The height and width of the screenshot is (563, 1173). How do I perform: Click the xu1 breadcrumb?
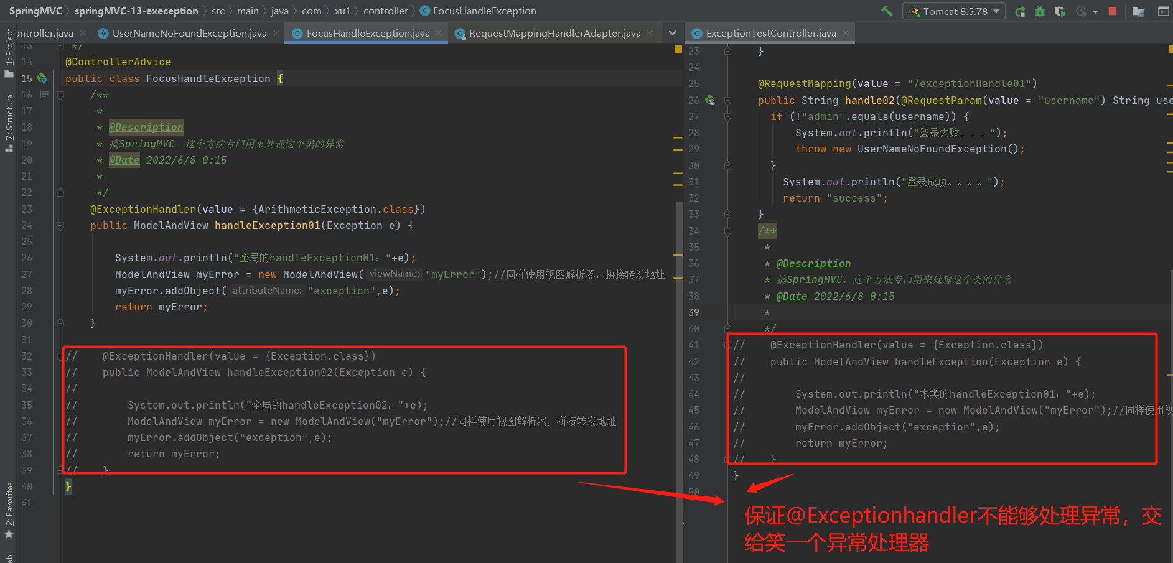(342, 11)
